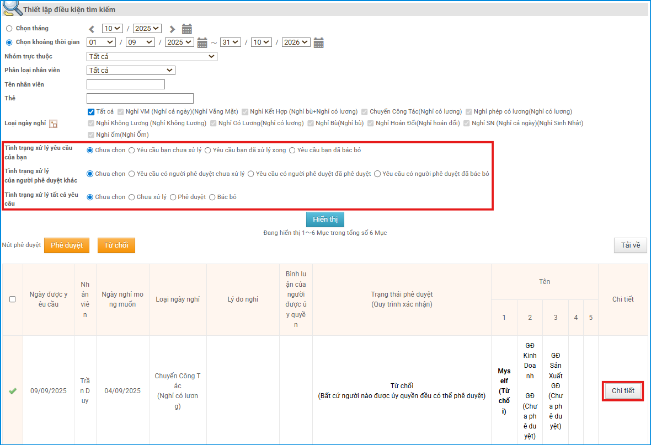Click the orange Phê duyệt button
The width and height of the screenshot is (651, 445).
click(x=66, y=245)
